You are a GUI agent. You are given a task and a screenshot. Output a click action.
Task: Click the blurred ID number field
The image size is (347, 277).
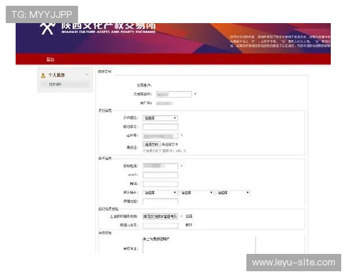click(160, 136)
